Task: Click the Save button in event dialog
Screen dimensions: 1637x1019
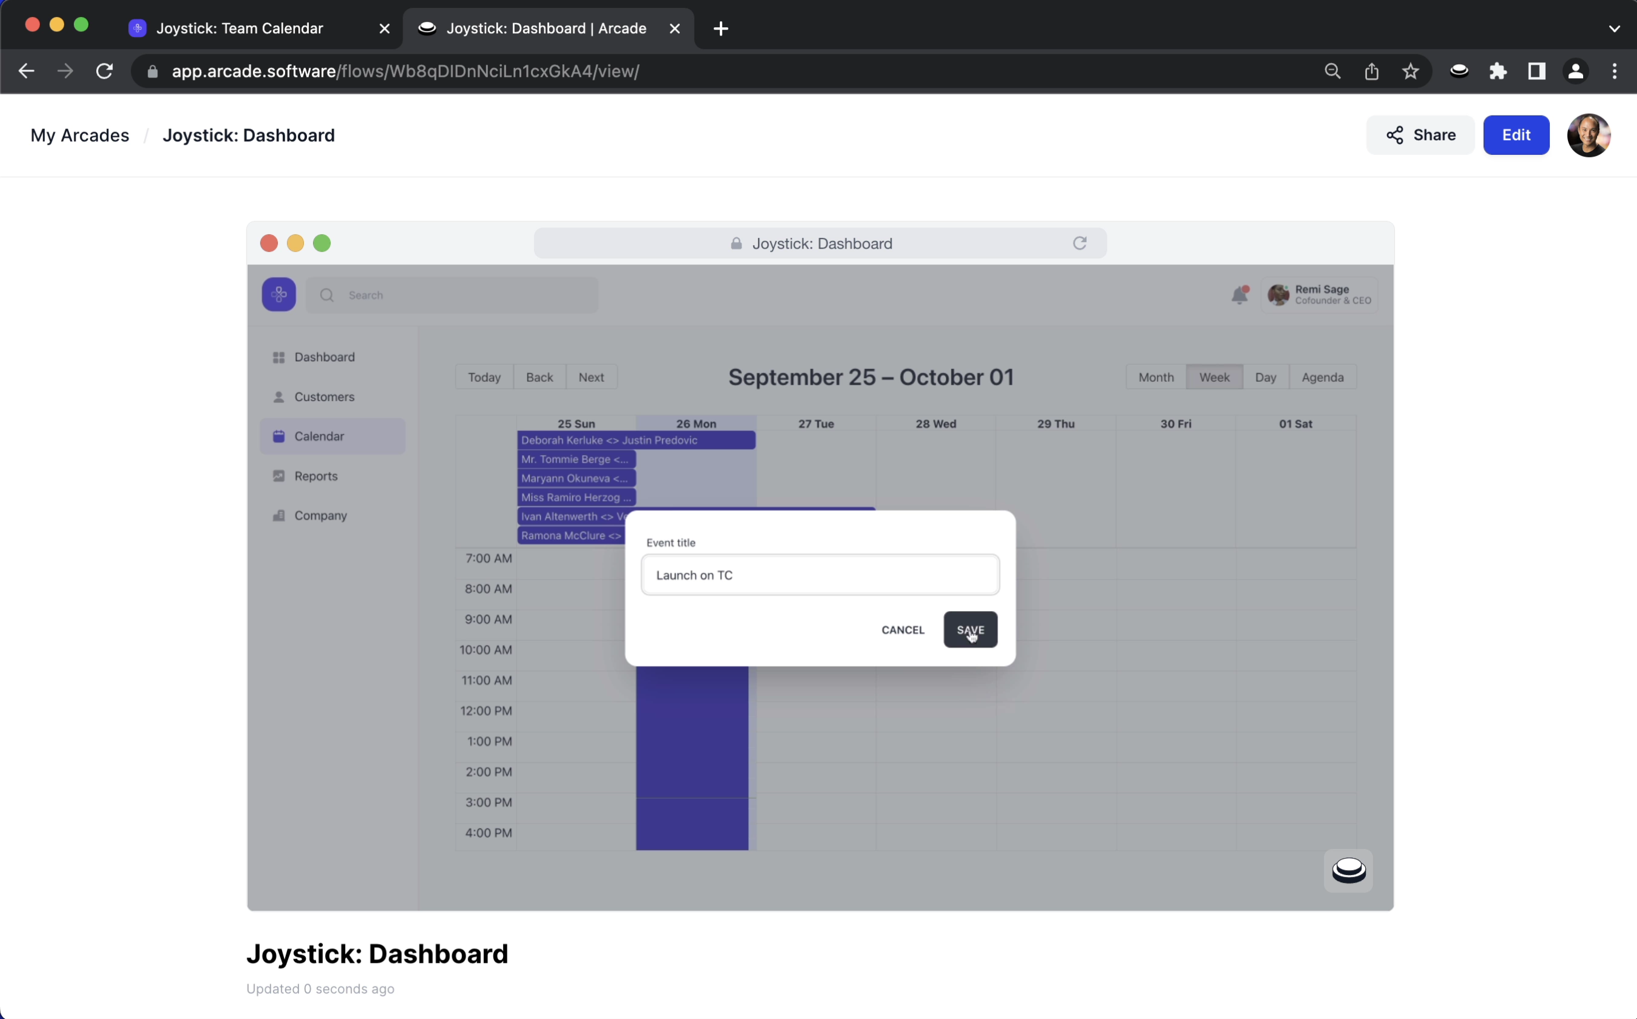Action: click(969, 629)
